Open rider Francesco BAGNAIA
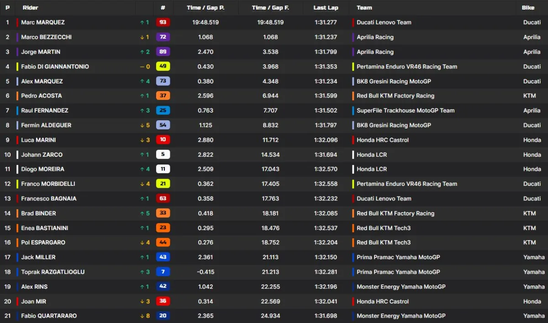548x323 pixels. [x=49, y=199]
